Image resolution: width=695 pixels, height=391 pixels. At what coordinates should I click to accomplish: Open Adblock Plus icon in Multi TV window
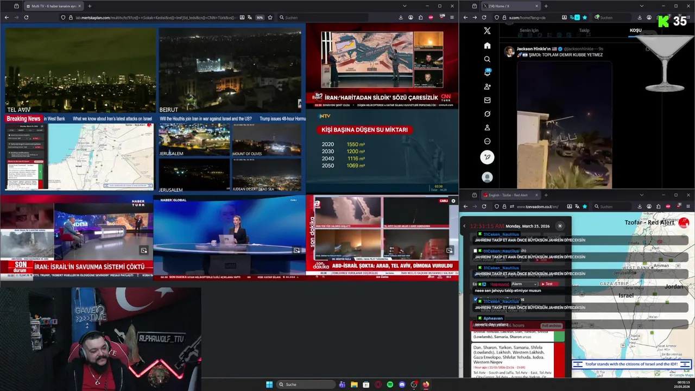[431, 17]
